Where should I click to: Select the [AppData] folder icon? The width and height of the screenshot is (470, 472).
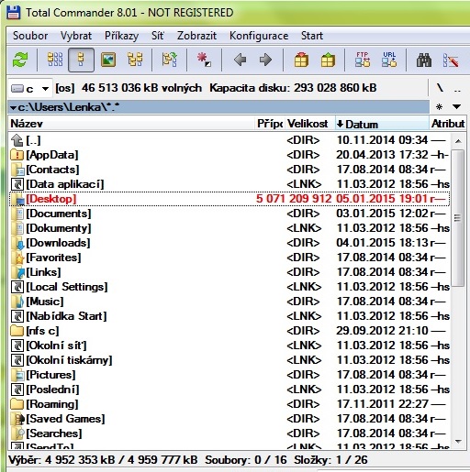(x=17, y=155)
